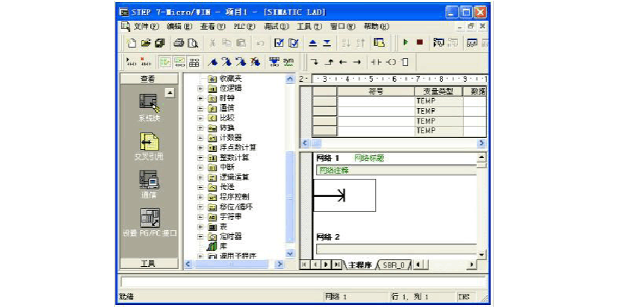This screenshot has height=307, width=620.
Task: Open print preview with the magnifier-page icon
Action: coord(192,43)
